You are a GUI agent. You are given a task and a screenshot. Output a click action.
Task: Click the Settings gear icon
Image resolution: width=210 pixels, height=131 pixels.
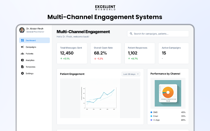22,73
